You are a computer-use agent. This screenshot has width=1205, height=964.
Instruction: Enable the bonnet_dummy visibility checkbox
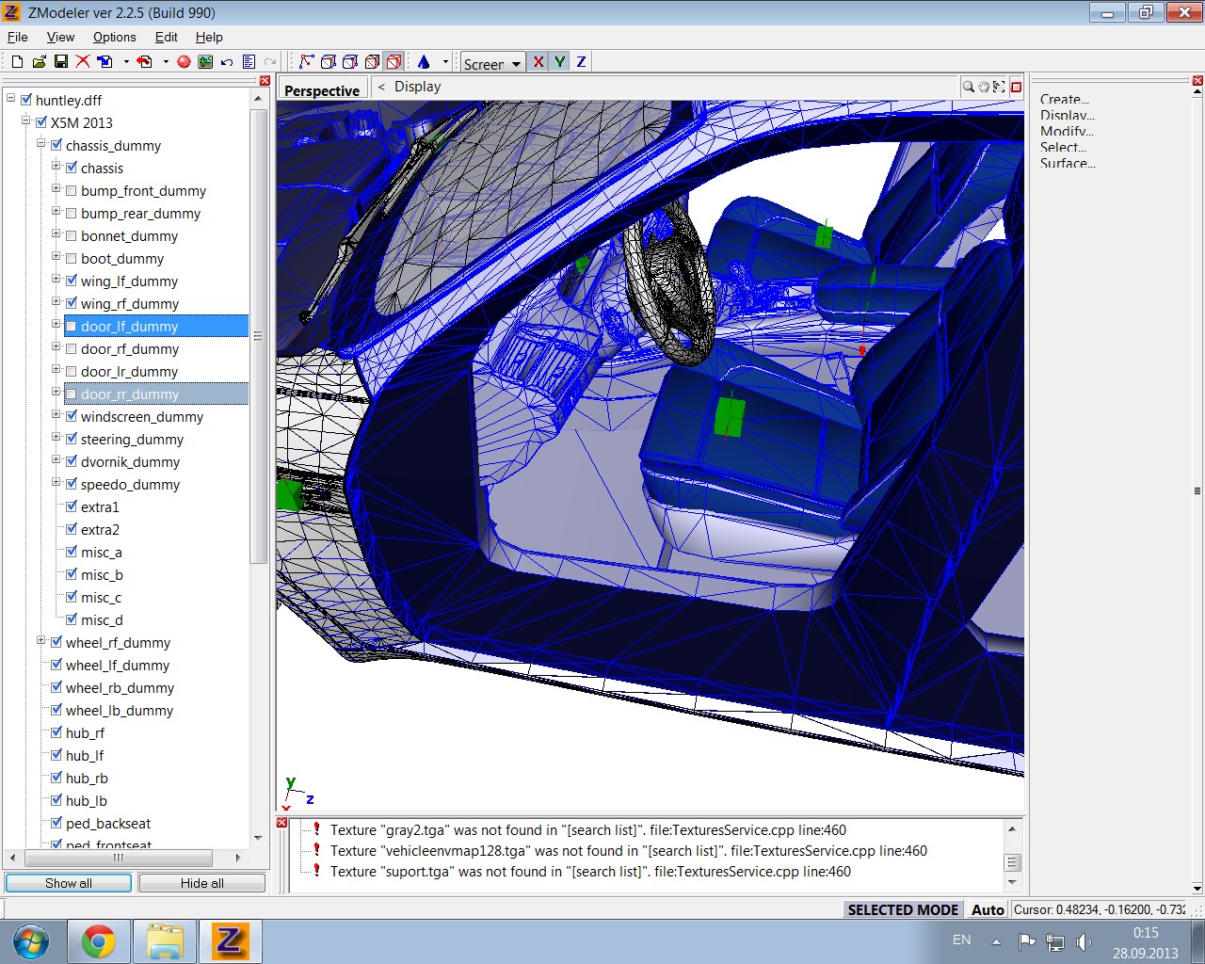pos(72,236)
